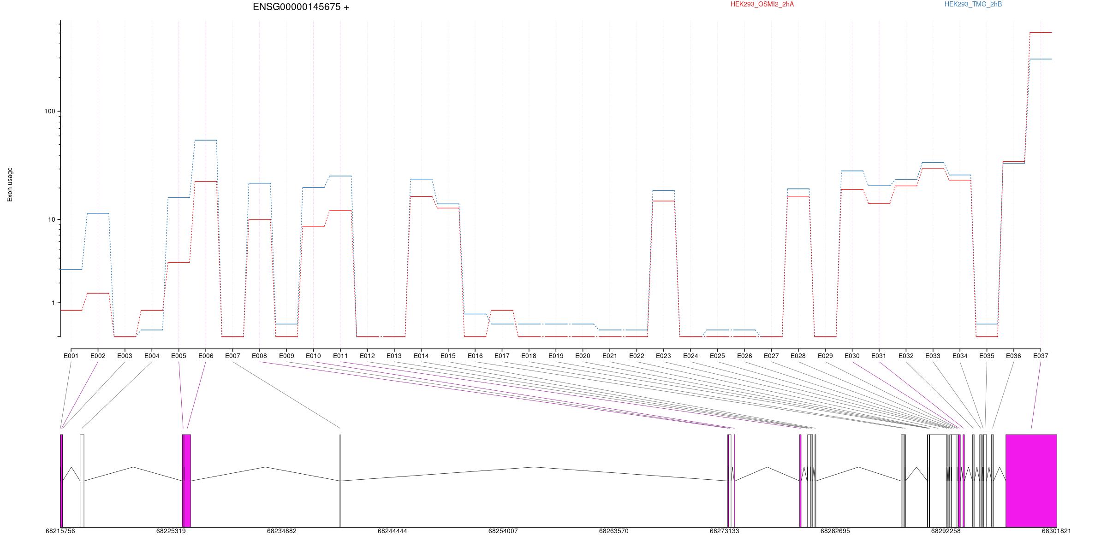
Task: Click exon label E014
Action: tap(421, 356)
